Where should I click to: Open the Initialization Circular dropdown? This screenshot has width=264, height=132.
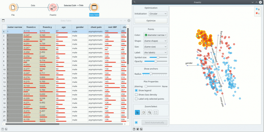tap(158, 14)
